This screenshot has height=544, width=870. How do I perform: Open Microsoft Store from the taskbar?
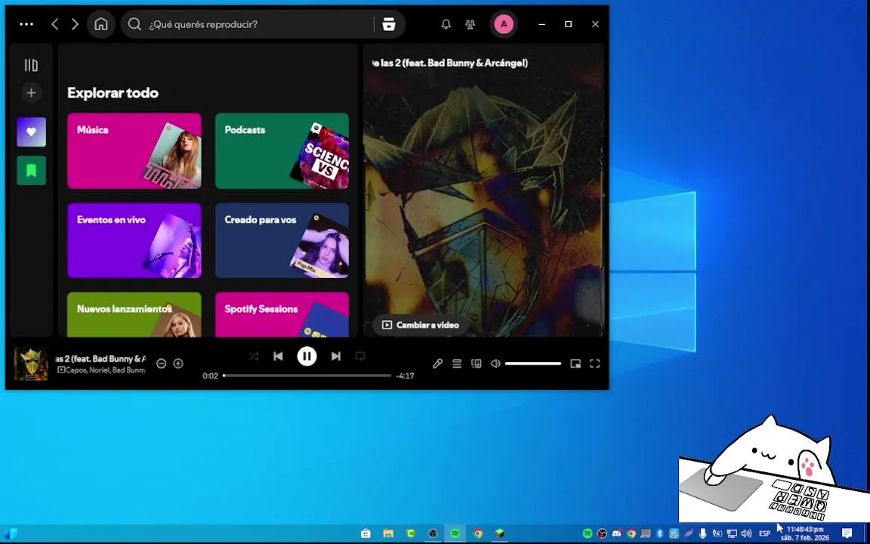[366, 533]
